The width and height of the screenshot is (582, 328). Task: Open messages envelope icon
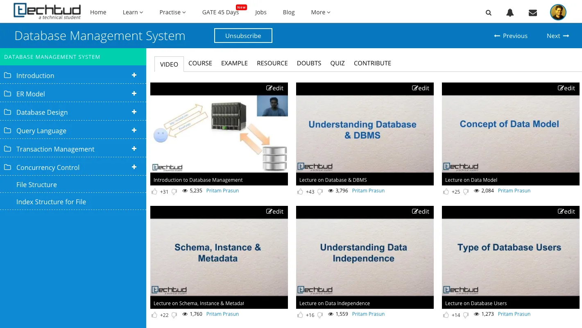click(533, 13)
